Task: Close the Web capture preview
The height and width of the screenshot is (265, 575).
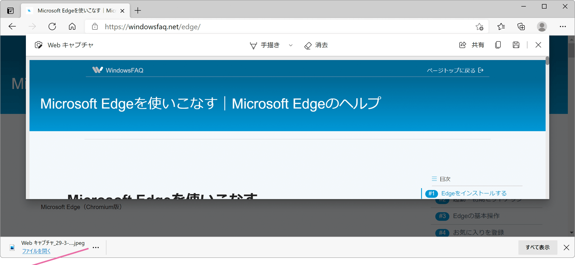Action: tap(538, 45)
